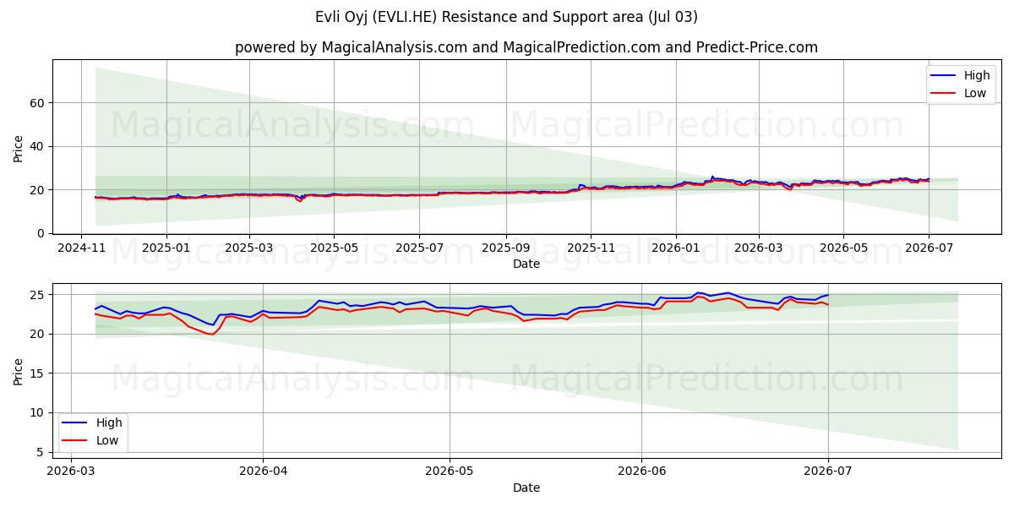
Task: Click the top chart 'Price' axis label
Action: pos(19,146)
